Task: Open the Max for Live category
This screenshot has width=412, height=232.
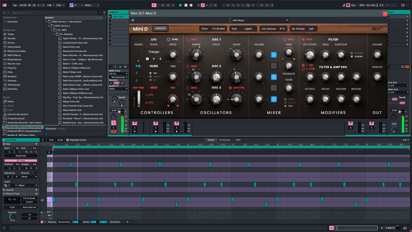Action: (x=14, y=64)
